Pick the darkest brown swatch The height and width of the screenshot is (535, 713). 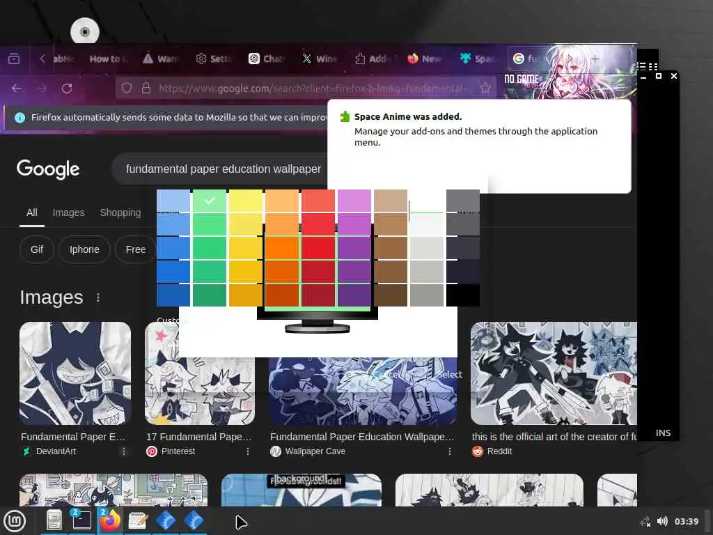point(391,295)
